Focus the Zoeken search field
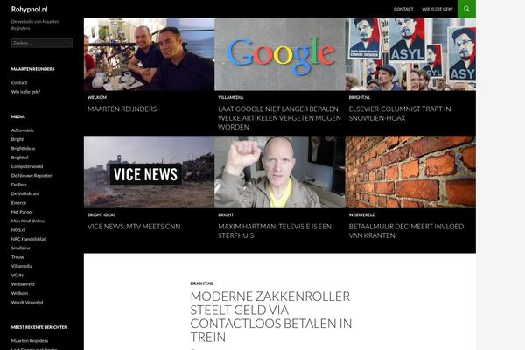The height and width of the screenshot is (350, 525). coord(42,43)
